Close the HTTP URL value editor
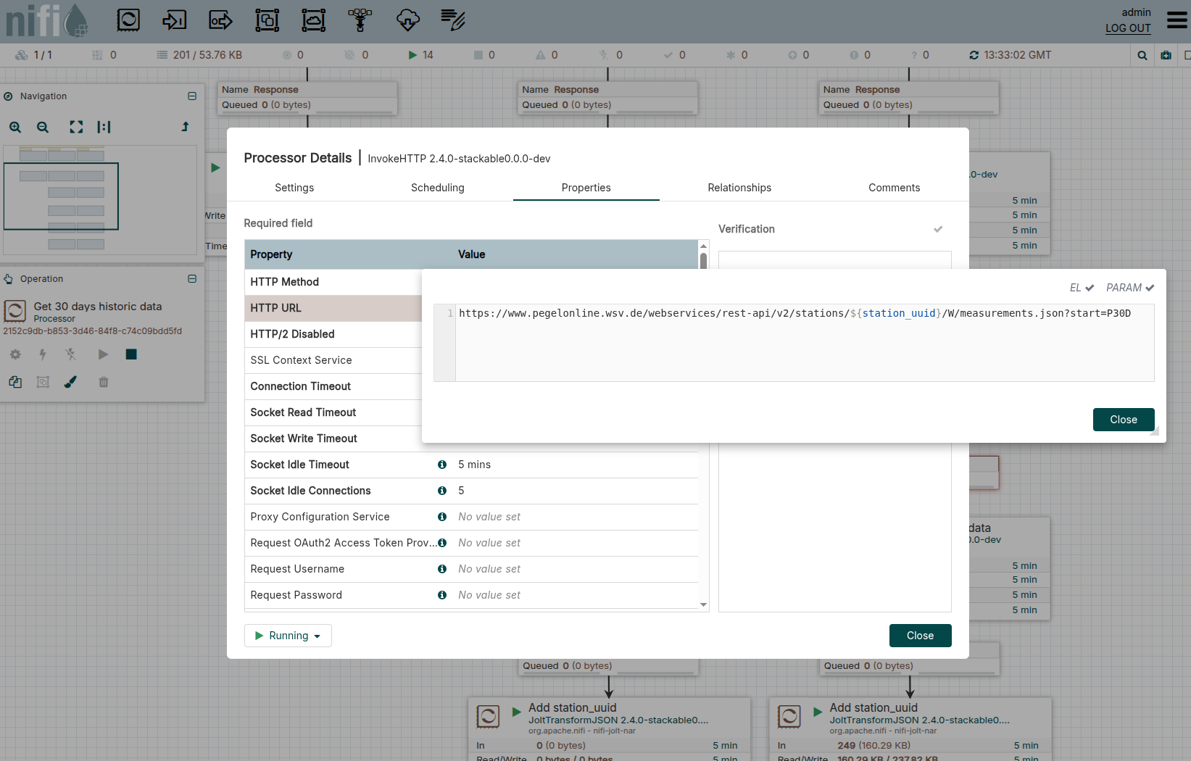 (x=1123, y=420)
